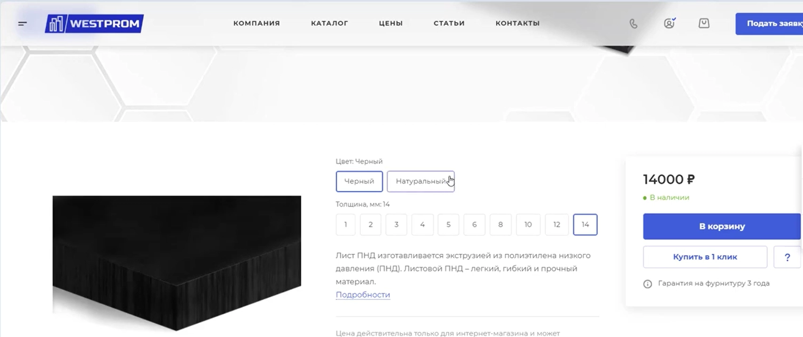The height and width of the screenshot is (337, 803).
Task: Click the WESTPROM logo
Action: [x=94, y=23]
